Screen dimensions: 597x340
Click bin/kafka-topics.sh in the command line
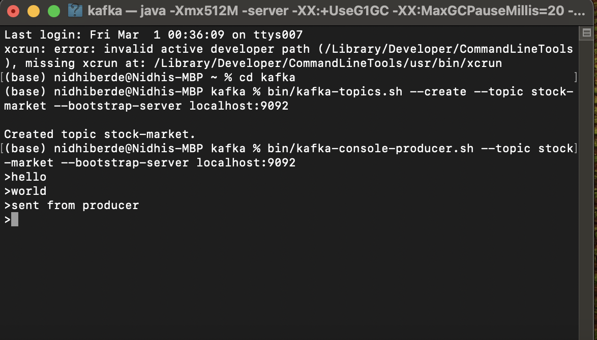pos(335,91)
